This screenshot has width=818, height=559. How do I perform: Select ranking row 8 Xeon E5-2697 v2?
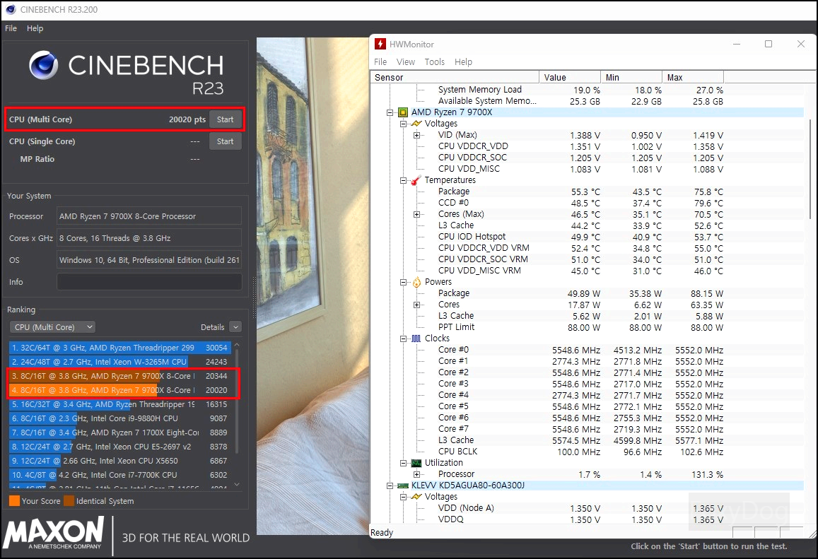click(x=119, y=447)
